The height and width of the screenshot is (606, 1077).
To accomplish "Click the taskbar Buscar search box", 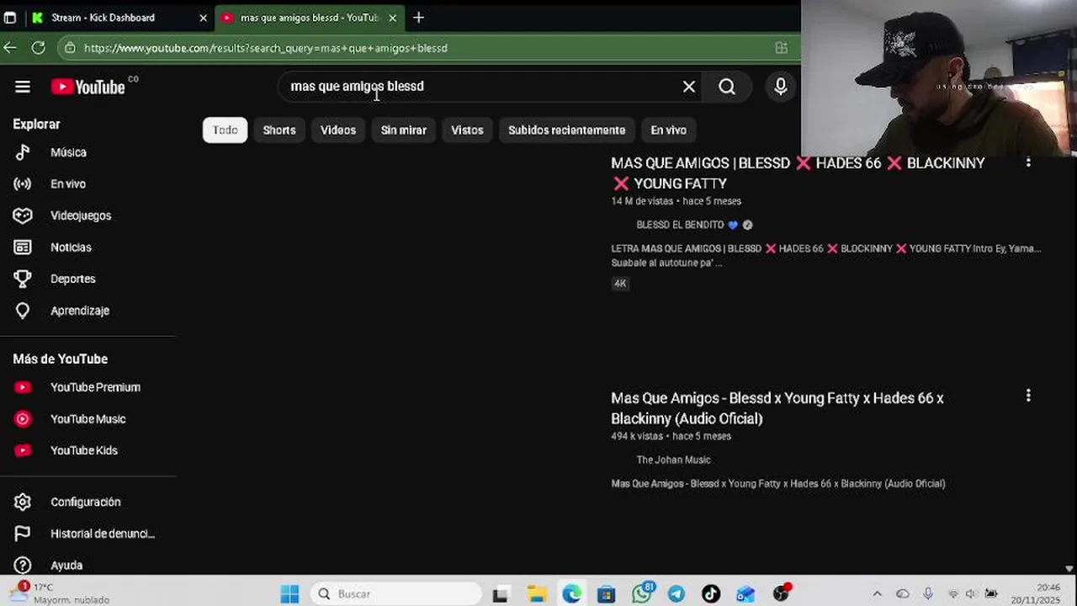I will click(x=395, y=594).
